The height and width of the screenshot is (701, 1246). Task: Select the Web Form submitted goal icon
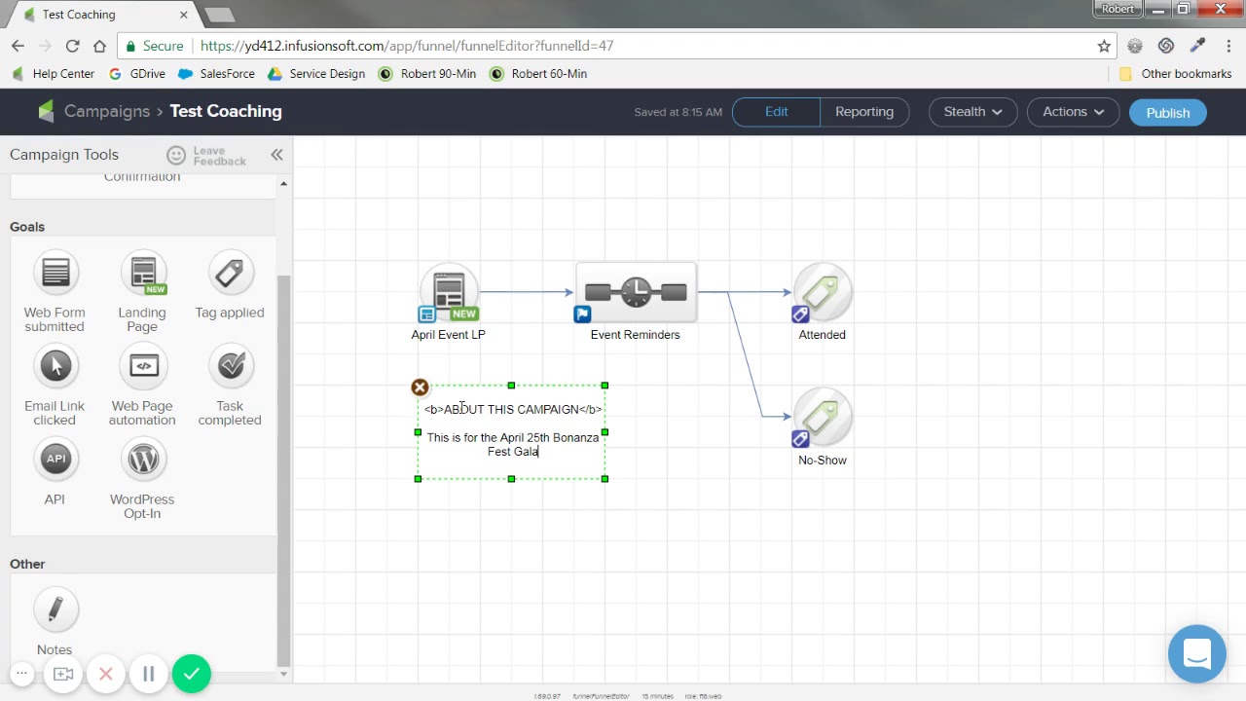(55, 274)
